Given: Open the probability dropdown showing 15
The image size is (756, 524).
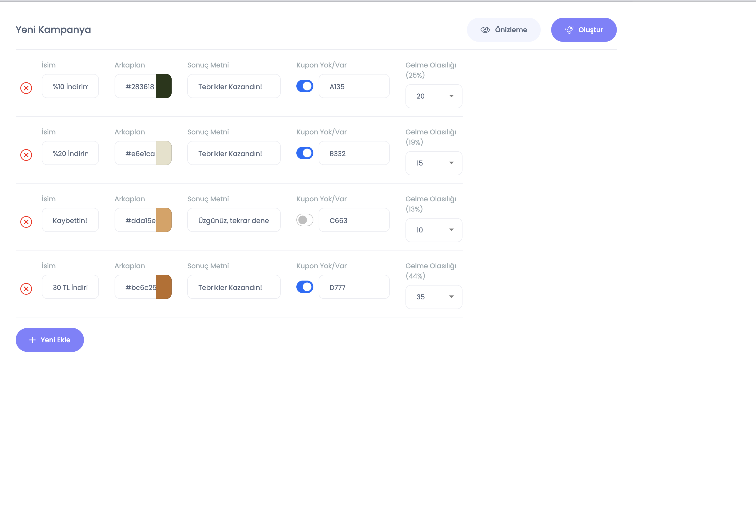Looking at the screenshot, I should click(x=434, y=163).
